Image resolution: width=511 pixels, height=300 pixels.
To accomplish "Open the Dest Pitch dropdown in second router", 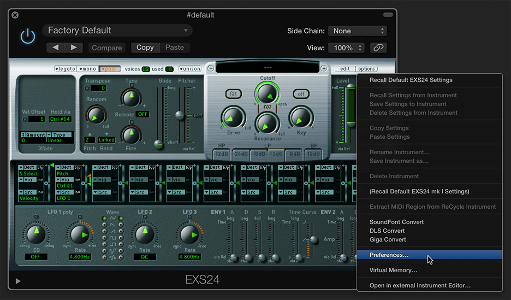I will click(x=68, y=170).
